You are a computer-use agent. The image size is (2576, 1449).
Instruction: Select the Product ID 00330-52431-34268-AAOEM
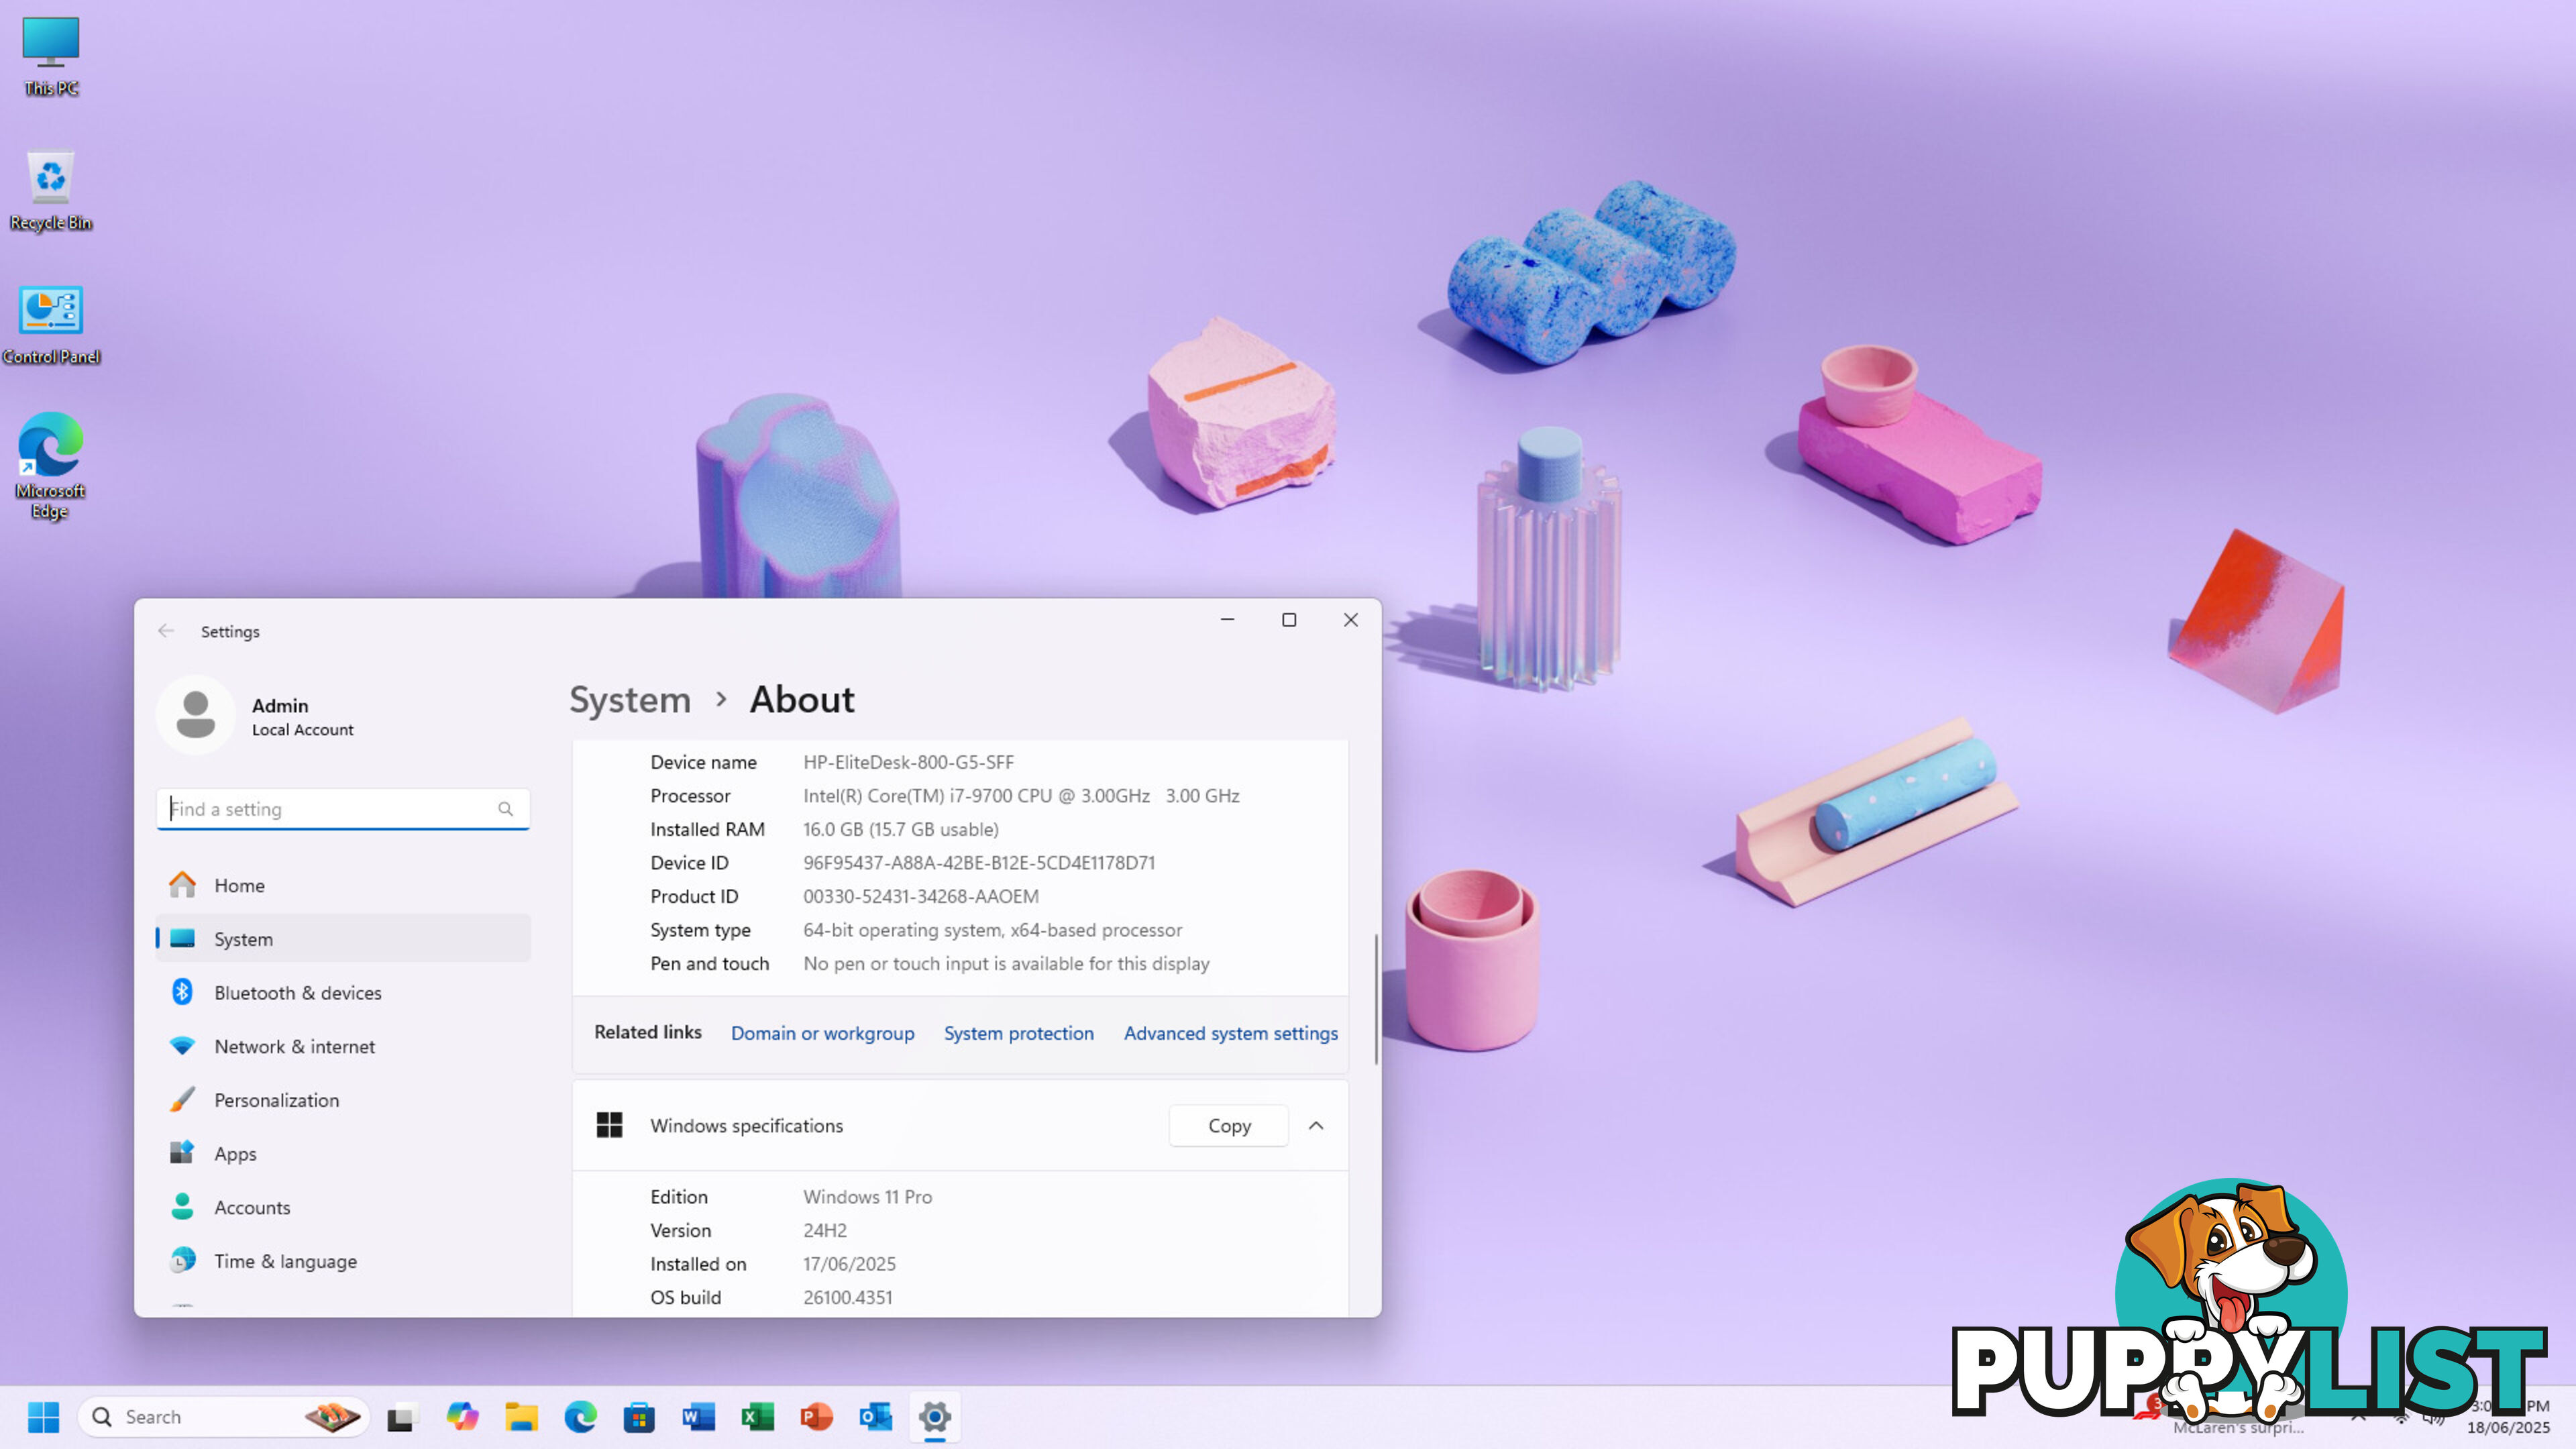click(x=921, y=897)
